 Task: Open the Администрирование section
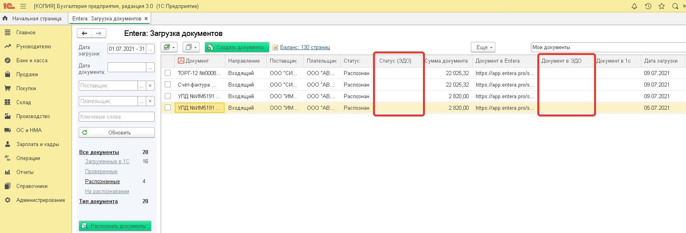[40, 200]
